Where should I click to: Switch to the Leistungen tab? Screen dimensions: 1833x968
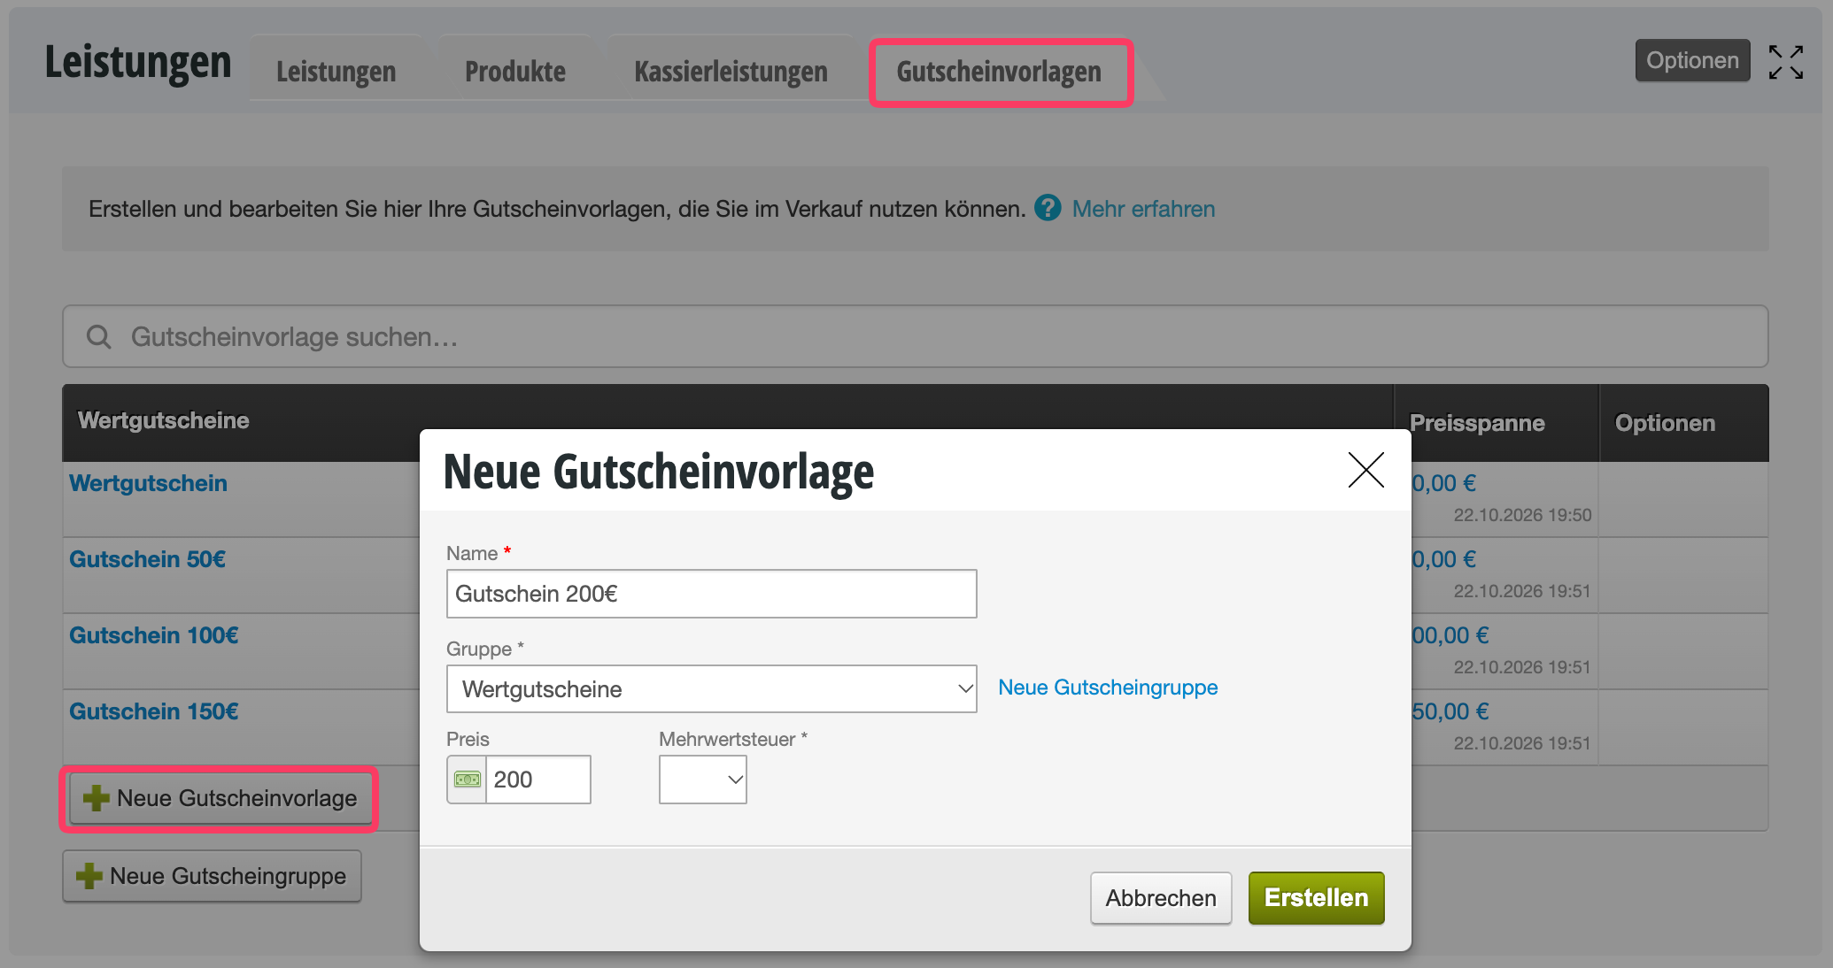tap(336, 71)
